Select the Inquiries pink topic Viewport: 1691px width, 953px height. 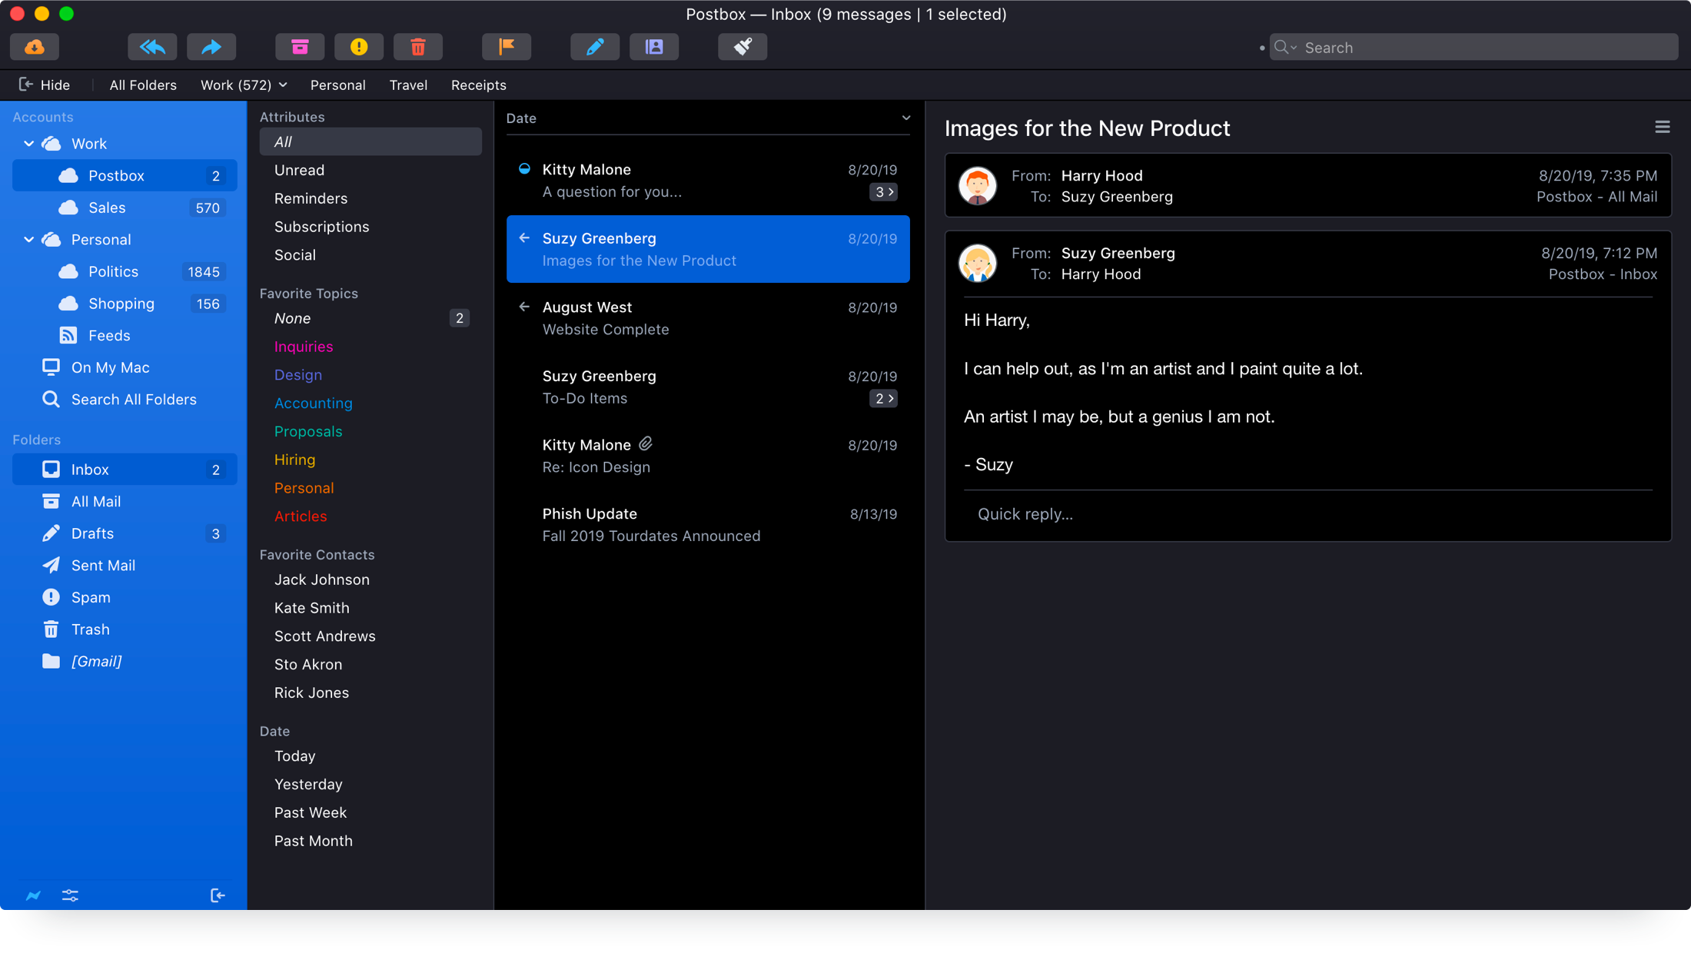point(304,347)
